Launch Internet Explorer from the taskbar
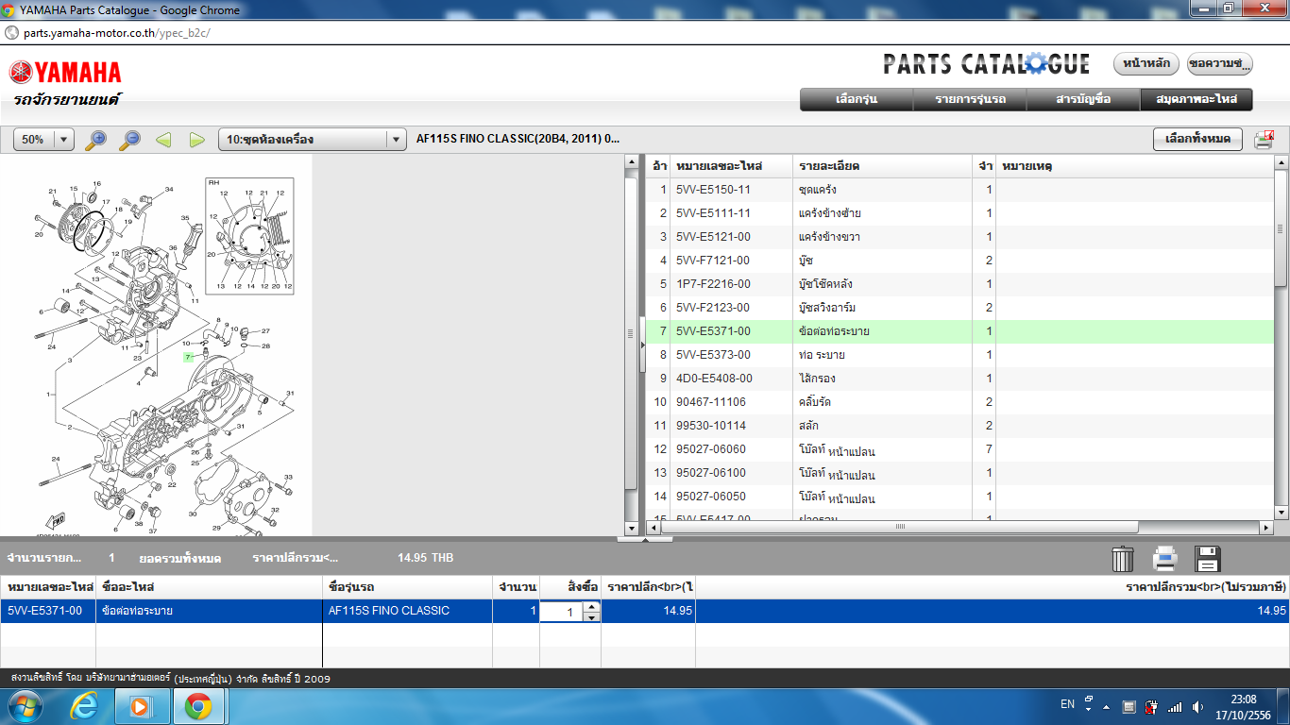Image resolution: width=1290 pixels, height=725 pixels. [x=85, y=706]
